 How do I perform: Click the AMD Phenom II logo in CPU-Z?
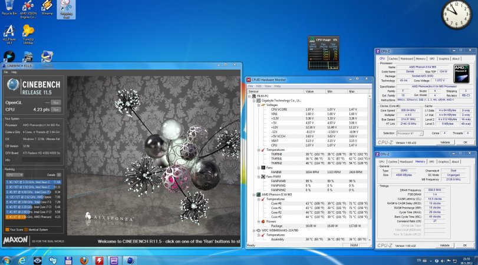tap(461, 74)
